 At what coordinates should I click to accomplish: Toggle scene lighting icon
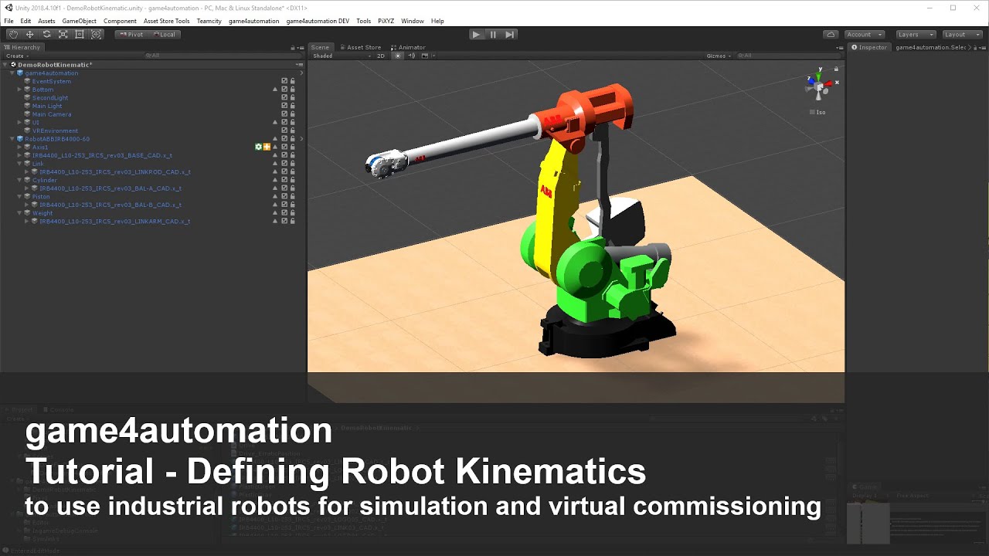398,56
